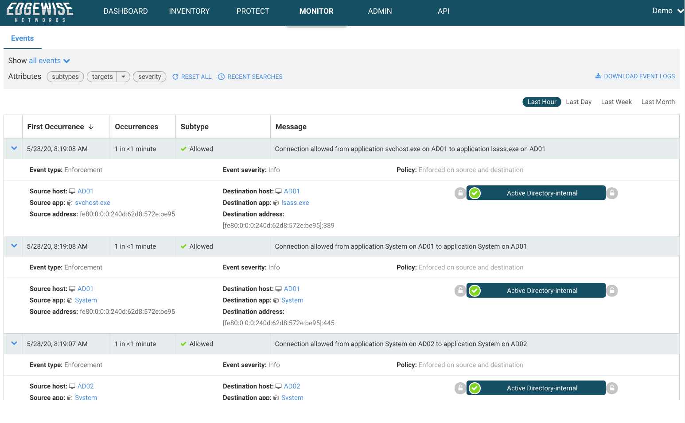This screenshot has height=423, width=685.
Task: Click destination address ending in :389
Action: [279, 226]
